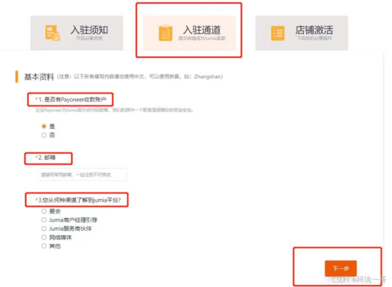This screenshot has width=392, height=287.
Task: Click the document icon on 入驻须知
Action: [x=52, y=33]
